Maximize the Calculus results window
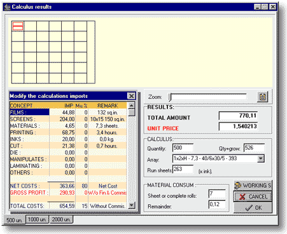The height and width of the screenshot is (234, 287). pos(265,7)
